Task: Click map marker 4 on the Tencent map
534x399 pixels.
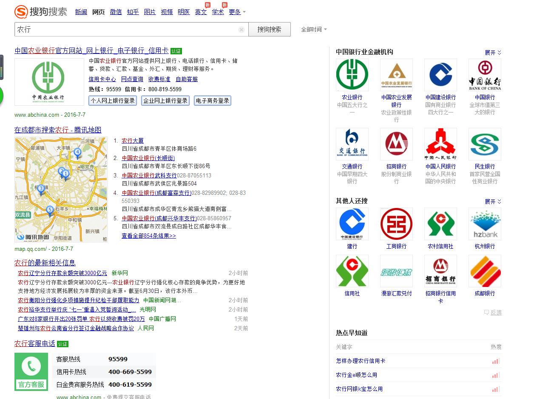Action: pos(77,152)
